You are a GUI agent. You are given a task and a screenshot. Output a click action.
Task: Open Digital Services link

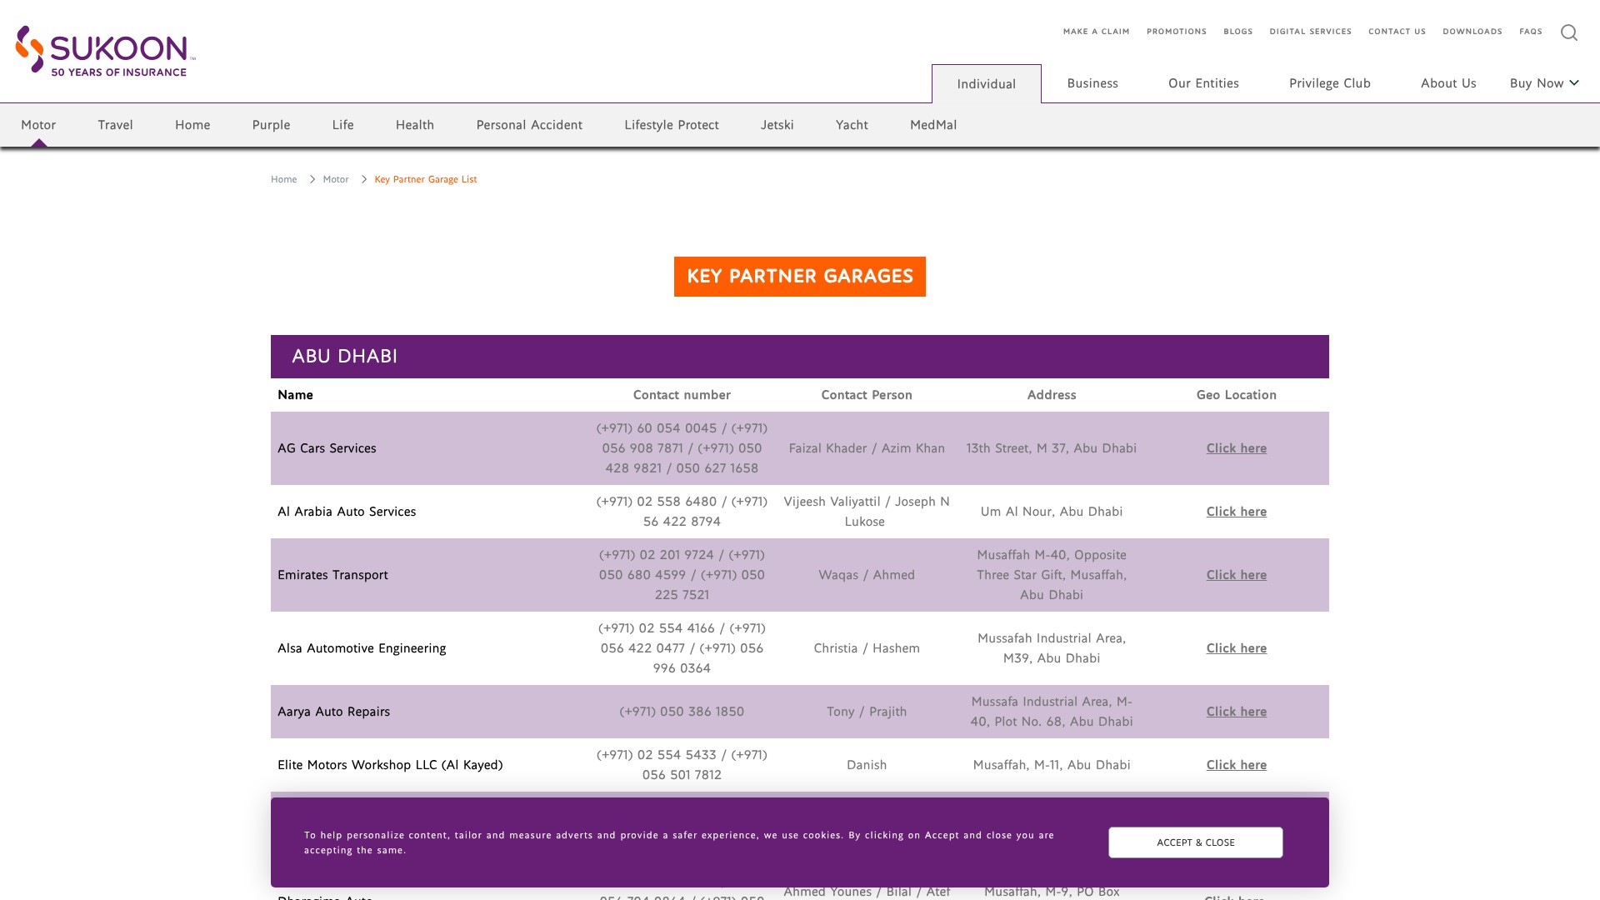tap(1311, 32)
